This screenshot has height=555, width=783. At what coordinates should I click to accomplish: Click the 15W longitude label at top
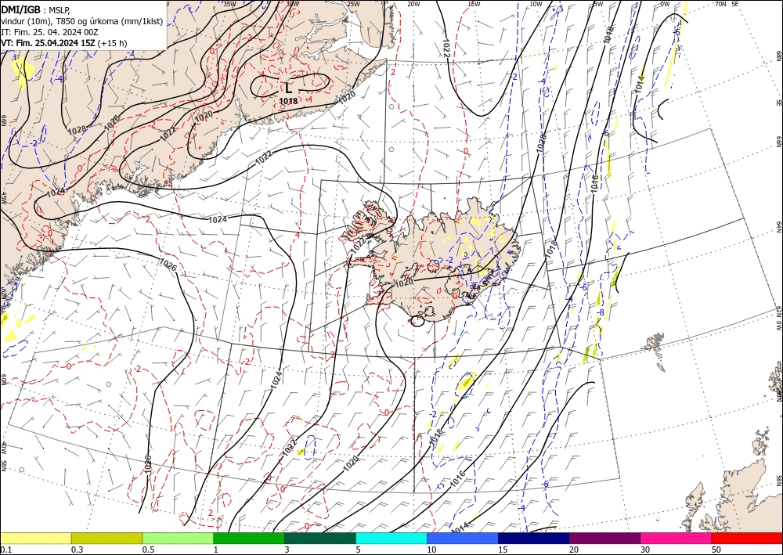pyautogui.click(x=474, y=4)
